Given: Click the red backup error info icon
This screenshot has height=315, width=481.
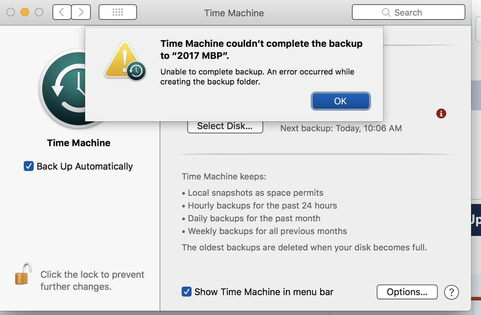Looking at the screenshot, I should point(441,114).
